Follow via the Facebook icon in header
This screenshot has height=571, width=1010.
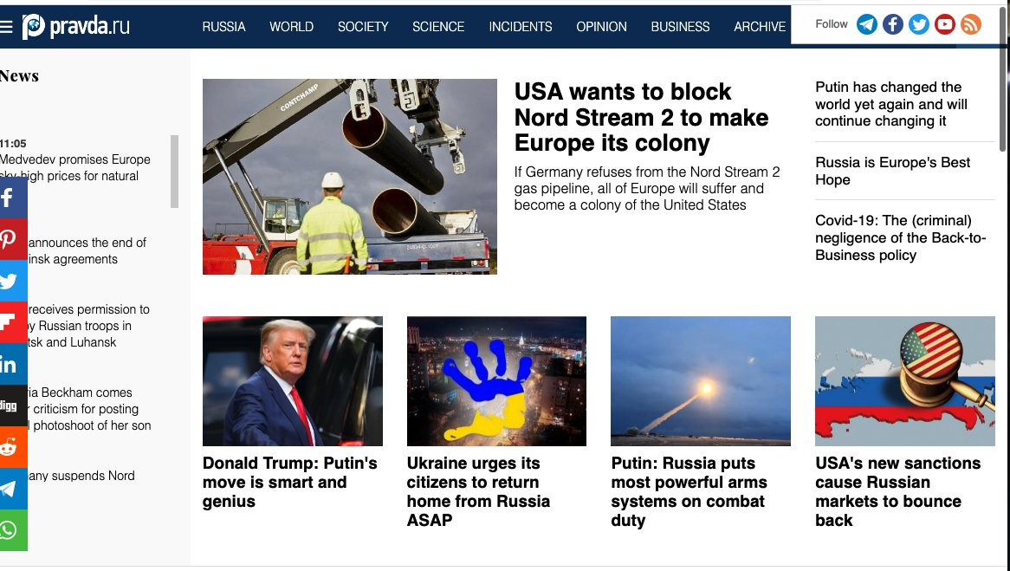892,24
